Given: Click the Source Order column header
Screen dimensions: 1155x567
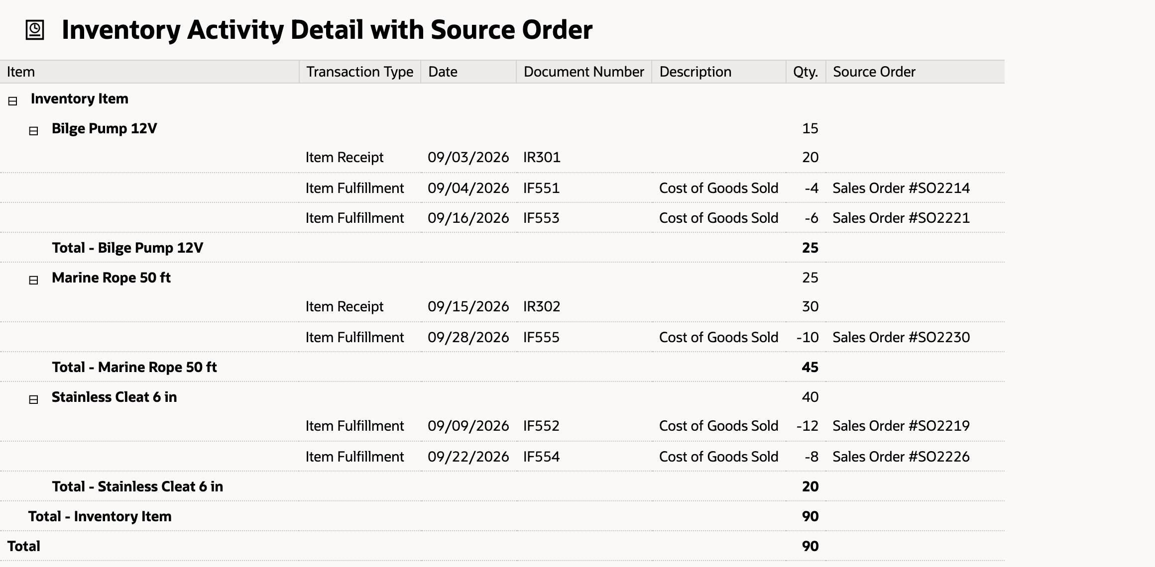Looking at the screenshot, I should 915,72.
